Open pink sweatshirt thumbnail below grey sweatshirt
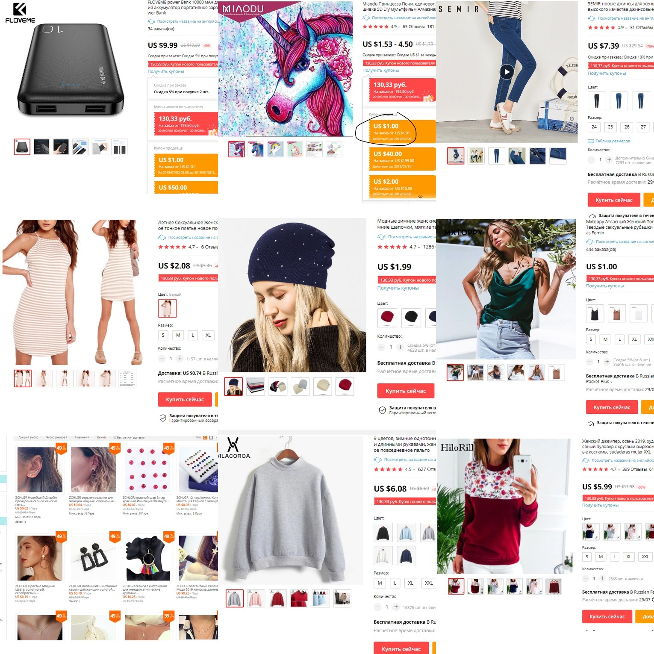Screen dimensions: 654x654 pyautogui.click(x=256, y=598)
